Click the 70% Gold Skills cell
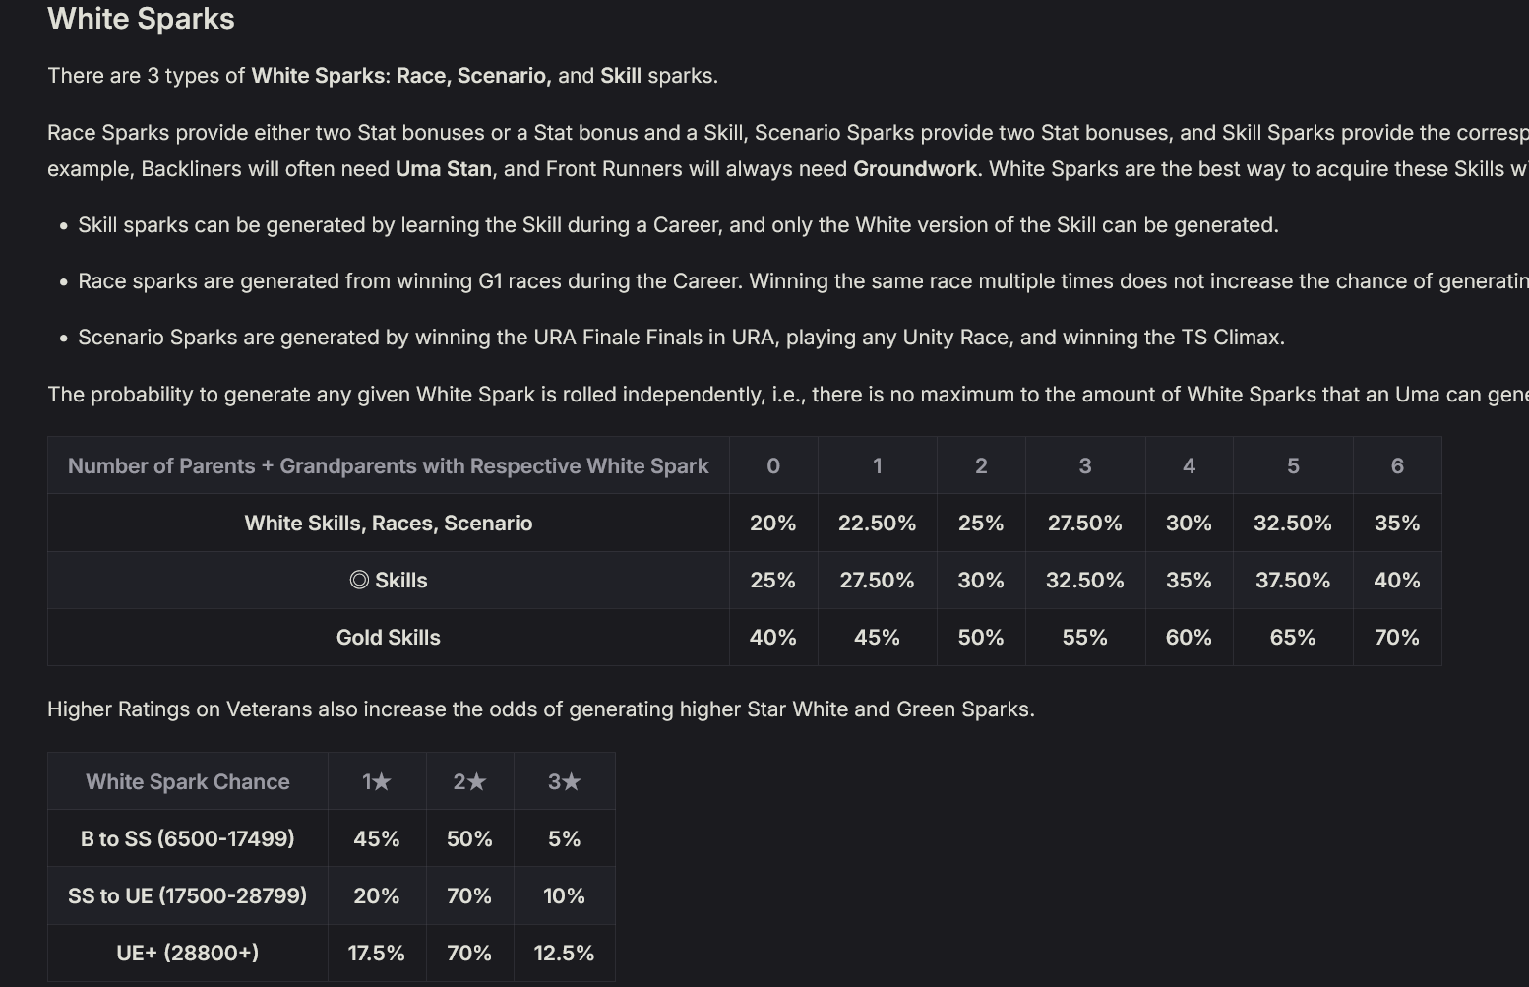Screen dimensions: 1529x987 1397,637
